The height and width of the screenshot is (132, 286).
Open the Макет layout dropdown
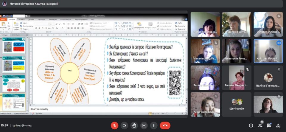click(25, 23)
